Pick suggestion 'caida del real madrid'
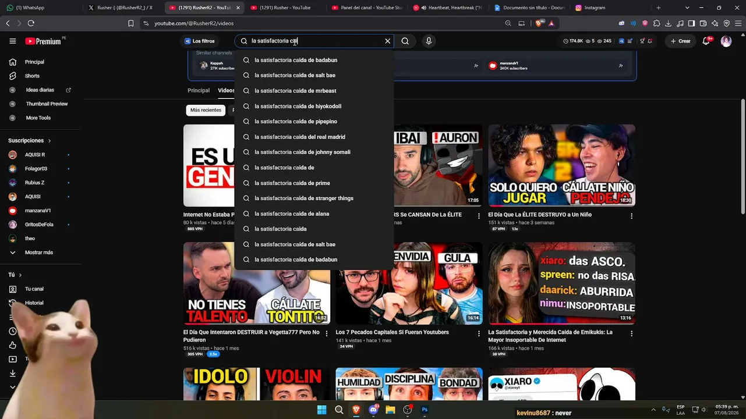 (314, 137)
